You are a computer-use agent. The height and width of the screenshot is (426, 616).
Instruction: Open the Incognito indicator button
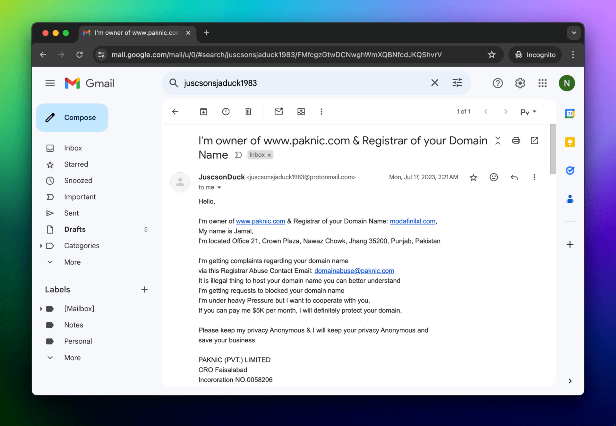point(535,55)
